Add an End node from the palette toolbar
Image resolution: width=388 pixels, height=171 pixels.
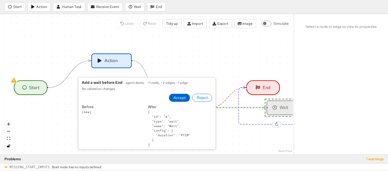click(x=156, y=7)
